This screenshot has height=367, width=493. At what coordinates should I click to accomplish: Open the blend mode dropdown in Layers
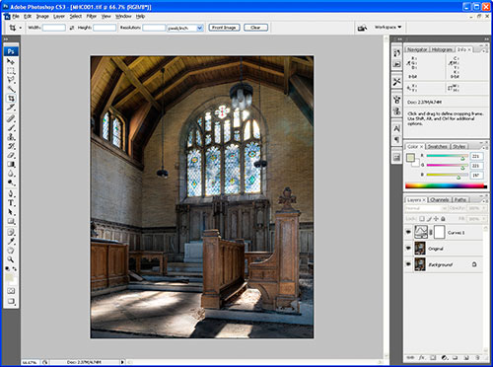pos(426,208)
